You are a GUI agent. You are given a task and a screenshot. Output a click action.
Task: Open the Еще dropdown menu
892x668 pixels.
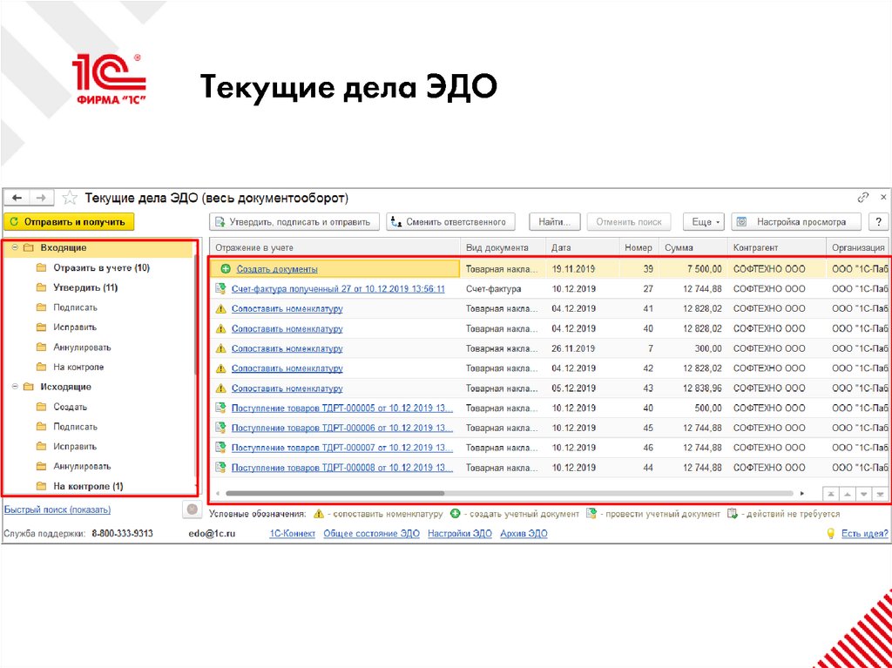pos(703,222)
